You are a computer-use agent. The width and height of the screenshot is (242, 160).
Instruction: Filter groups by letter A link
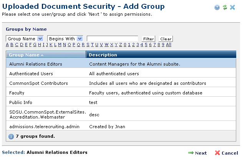tap(7, 45)
